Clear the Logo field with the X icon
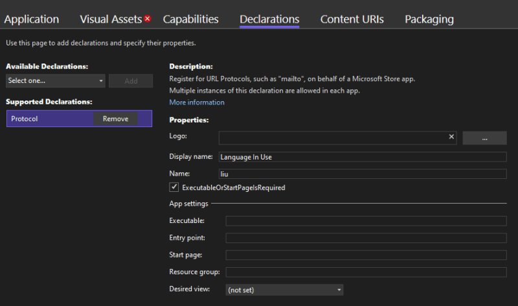The image size is (518, 306). tap(451, 137)
